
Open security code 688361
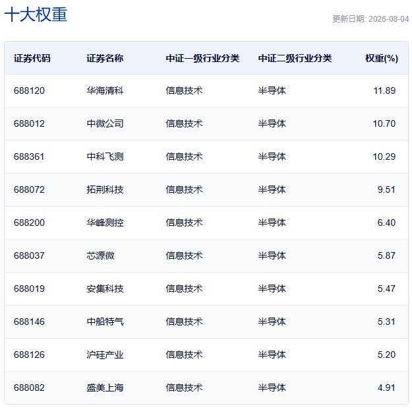pos(29,156)
